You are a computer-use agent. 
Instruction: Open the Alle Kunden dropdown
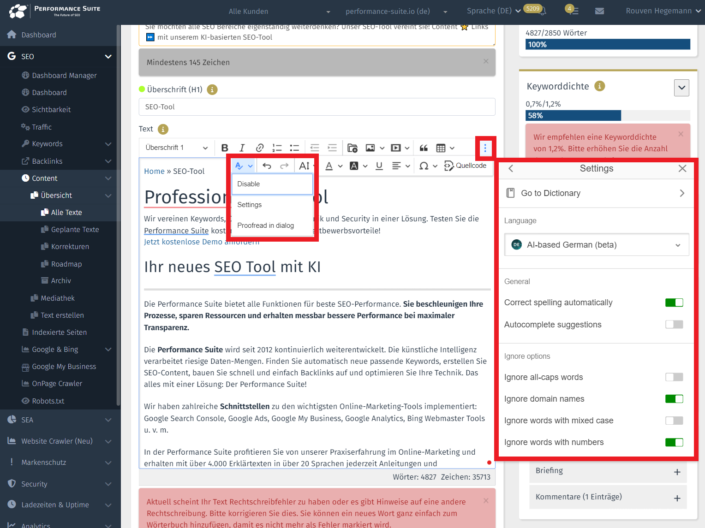click(x=280, y=11)
